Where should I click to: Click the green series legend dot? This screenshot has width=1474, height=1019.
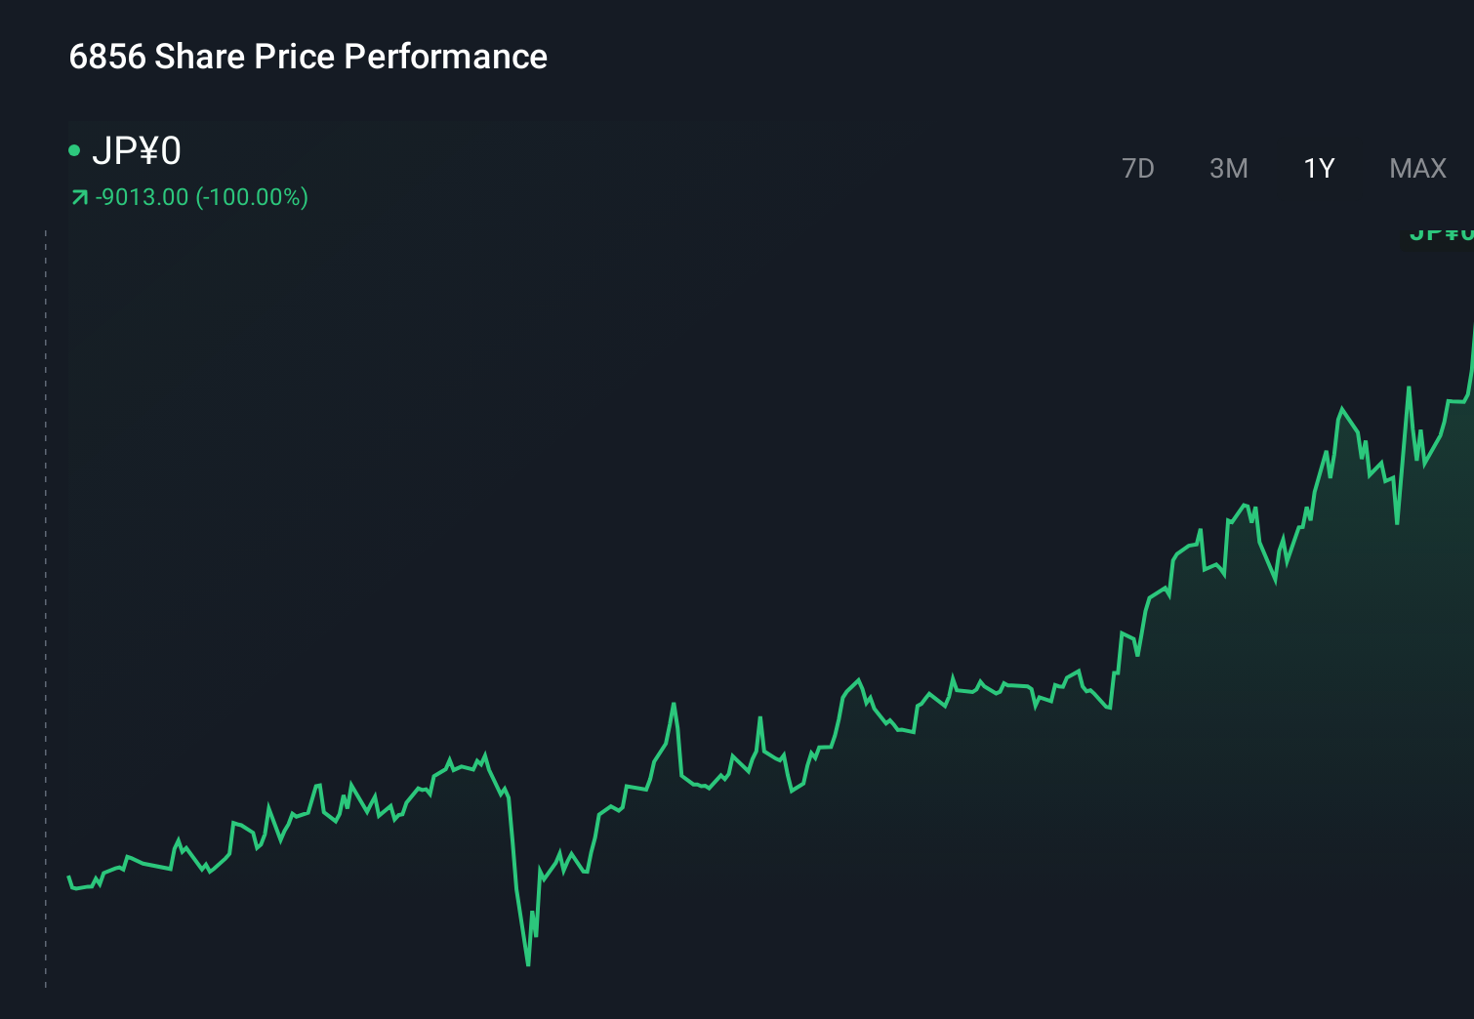pyautogui.click(x=74, y=149)
